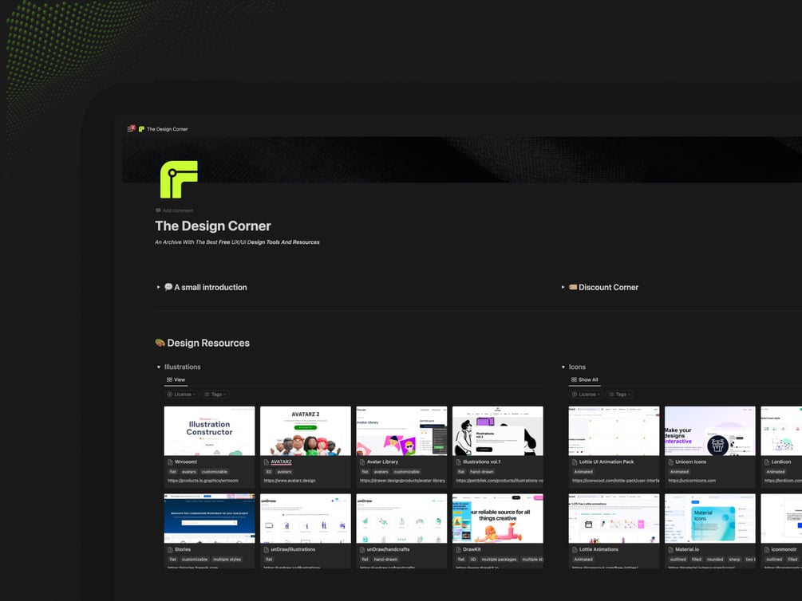The width and height of the screenshot is (802, 601).
Task: Click the Add comment speech bubble icon
Action: coord(158,210)
